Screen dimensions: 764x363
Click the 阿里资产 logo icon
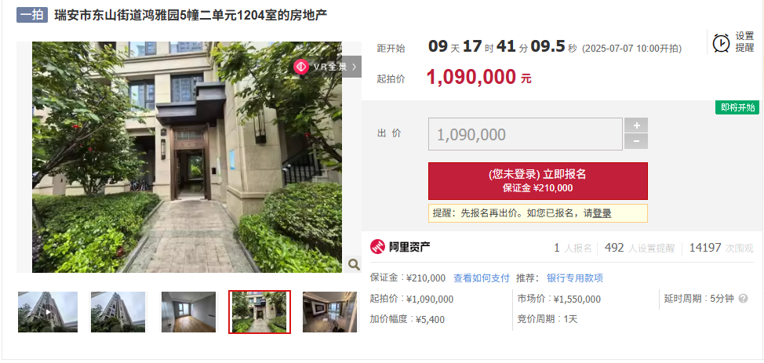(x=377, y=247)
